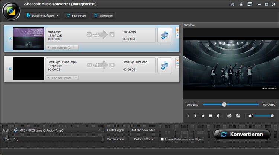This screenshot has height=155, width=279.
Task: Remove test2.mp4 with orange X
Action: pos(177,30)
